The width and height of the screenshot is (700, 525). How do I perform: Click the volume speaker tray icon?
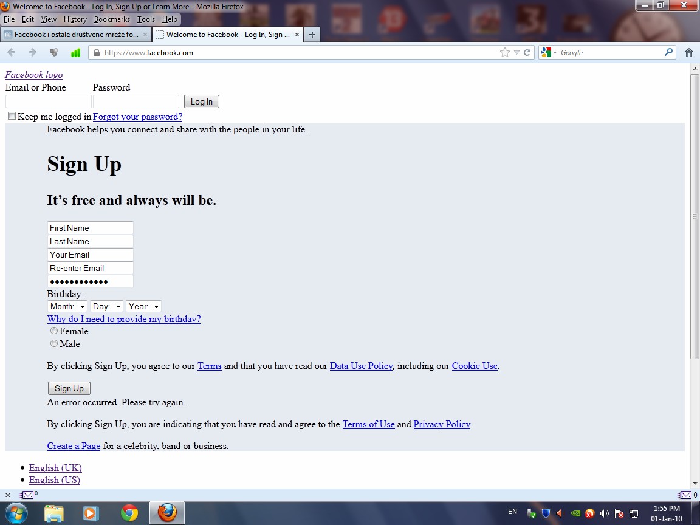point(604,513)
